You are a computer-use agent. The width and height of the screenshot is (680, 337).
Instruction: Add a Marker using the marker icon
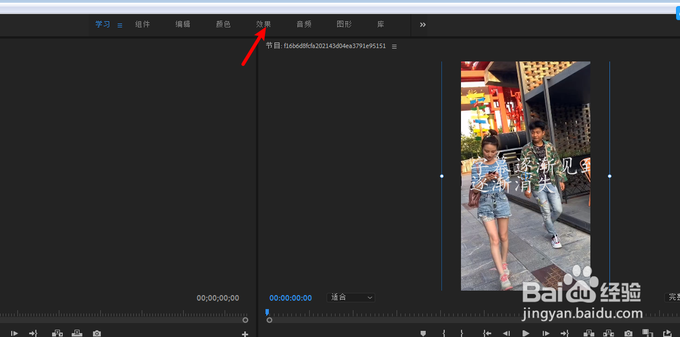pyautogui.click(x=424, y=333)
